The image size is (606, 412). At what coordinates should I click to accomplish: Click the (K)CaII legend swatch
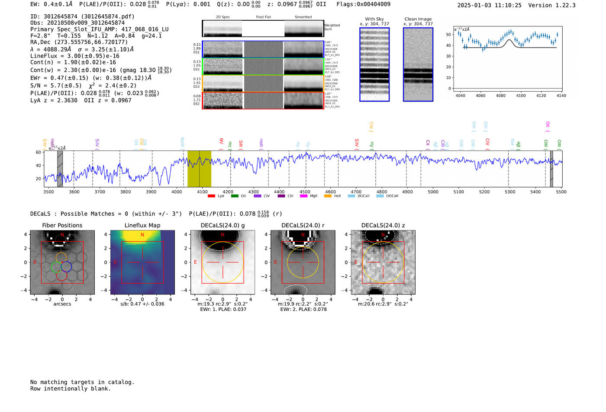point(351,196)
